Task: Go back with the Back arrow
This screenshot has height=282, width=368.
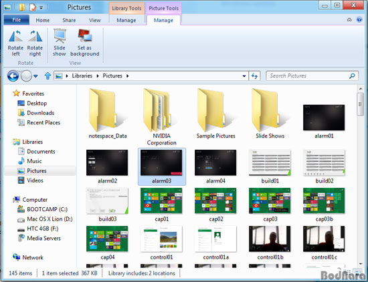Action: tap(13, 76)
